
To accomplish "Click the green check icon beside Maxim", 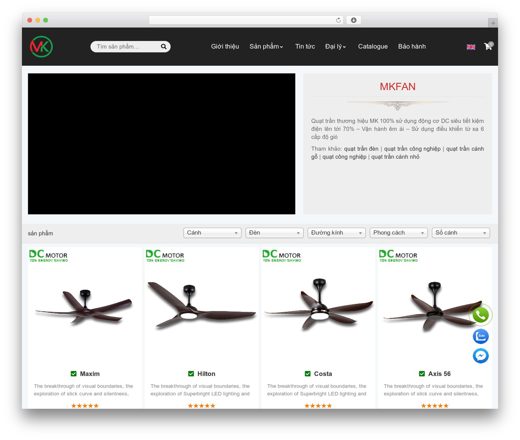I will point(74,374).
